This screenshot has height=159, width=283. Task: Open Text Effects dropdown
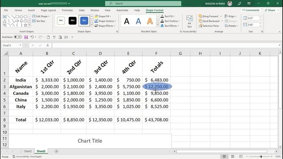click(x=169, y=26)
